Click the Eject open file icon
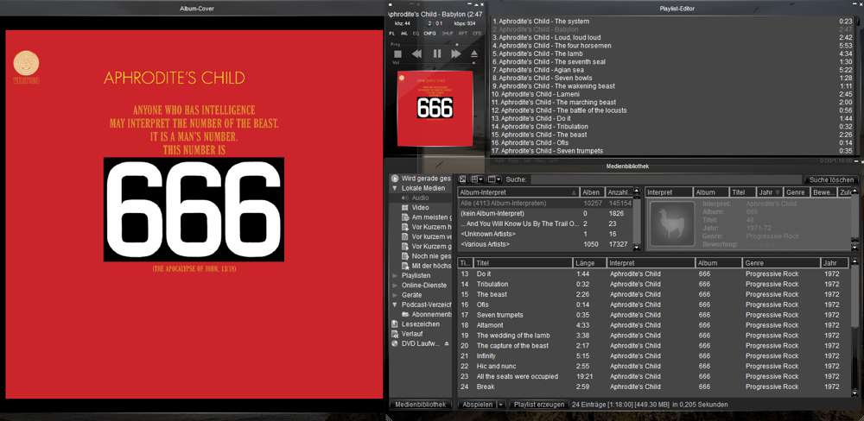864x421 pixels. click(x=474, y=53)
